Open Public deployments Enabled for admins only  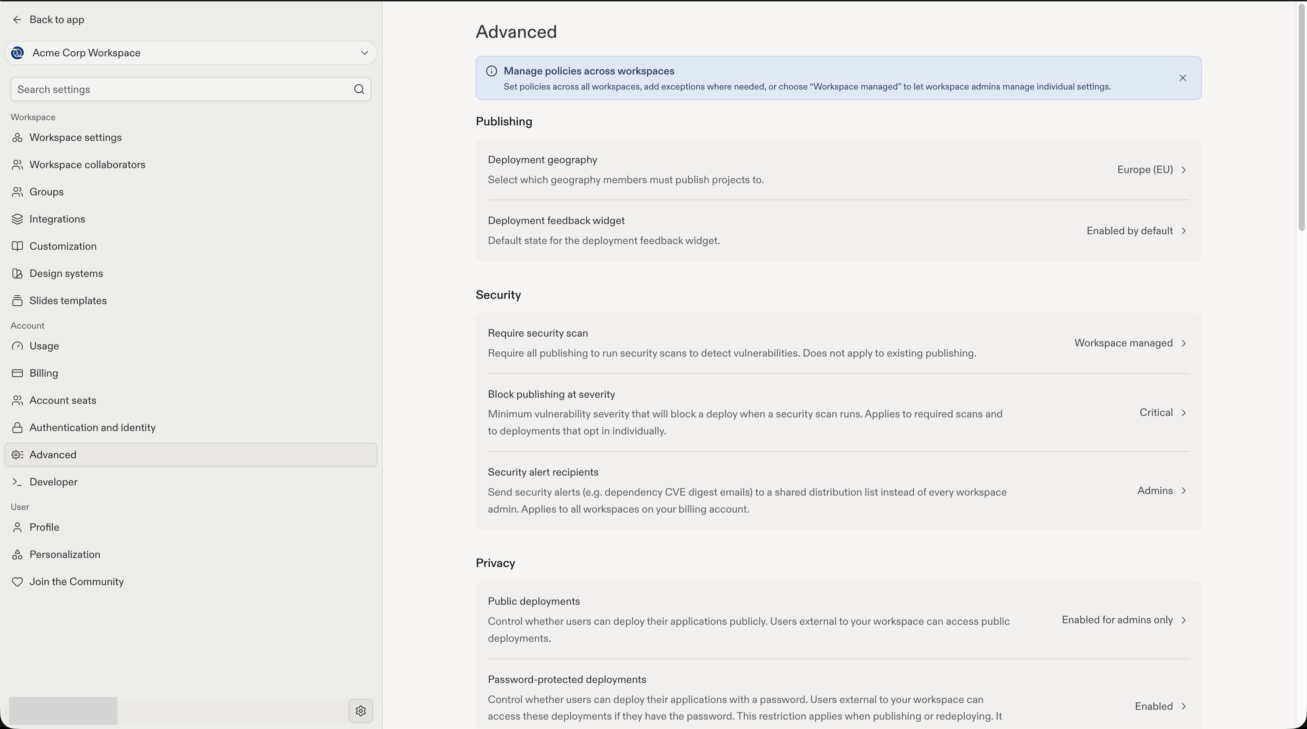tap(1124, 620)
